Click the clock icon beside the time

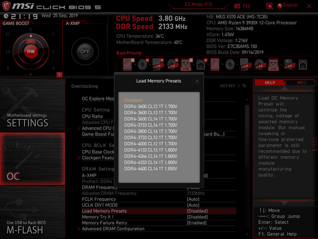pos(6,16)
